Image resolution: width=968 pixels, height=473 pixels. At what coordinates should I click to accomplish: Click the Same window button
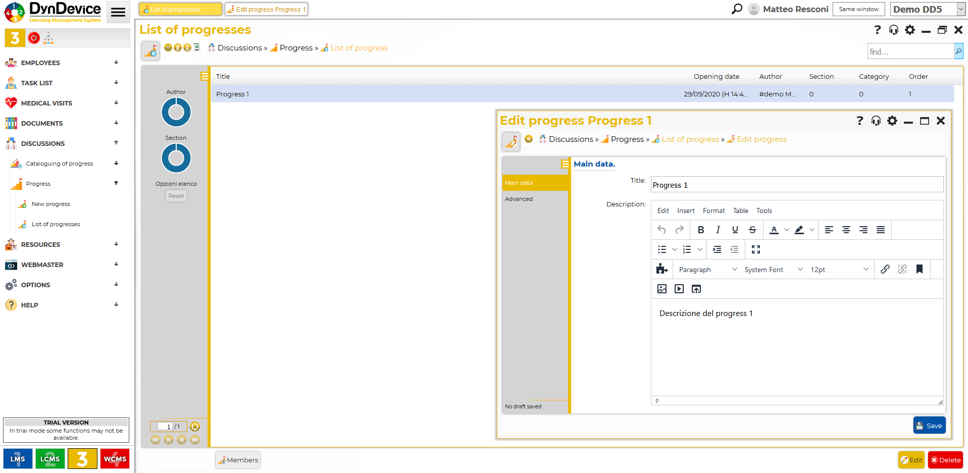[858, 9]
